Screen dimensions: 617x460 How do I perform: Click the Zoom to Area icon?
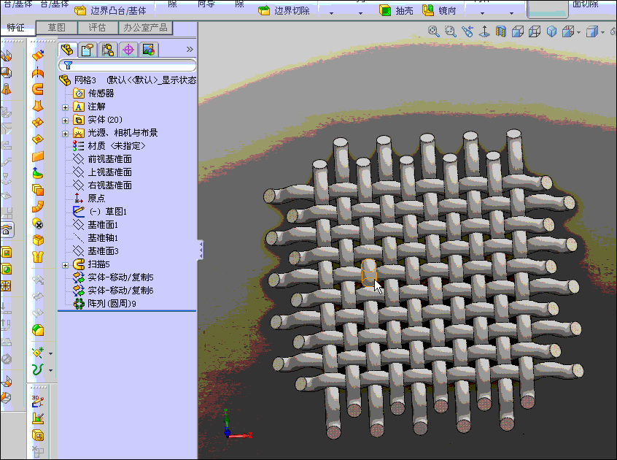[x=450, y=31]
